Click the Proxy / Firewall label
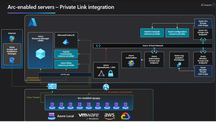The width and height of the screenshot is (216, 122). (33, 97)
